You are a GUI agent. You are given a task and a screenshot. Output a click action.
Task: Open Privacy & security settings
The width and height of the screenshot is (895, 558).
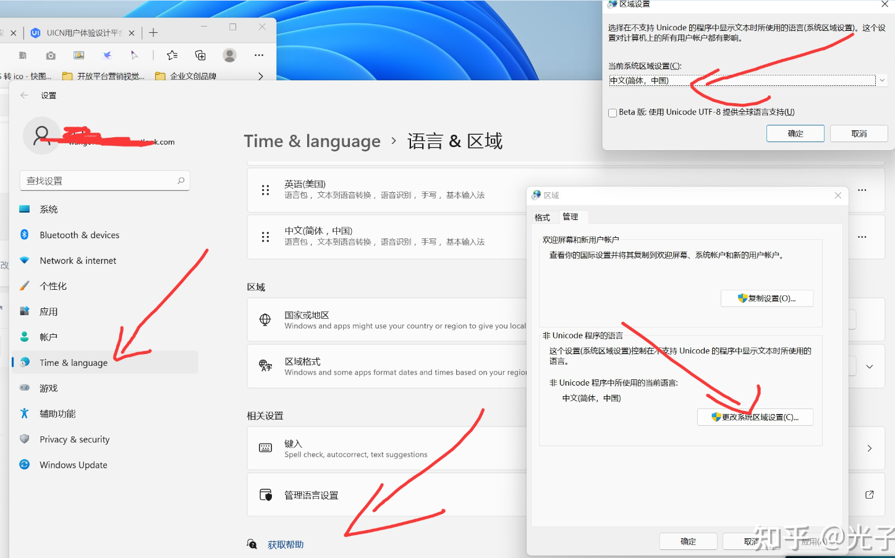tap(74, 439)
